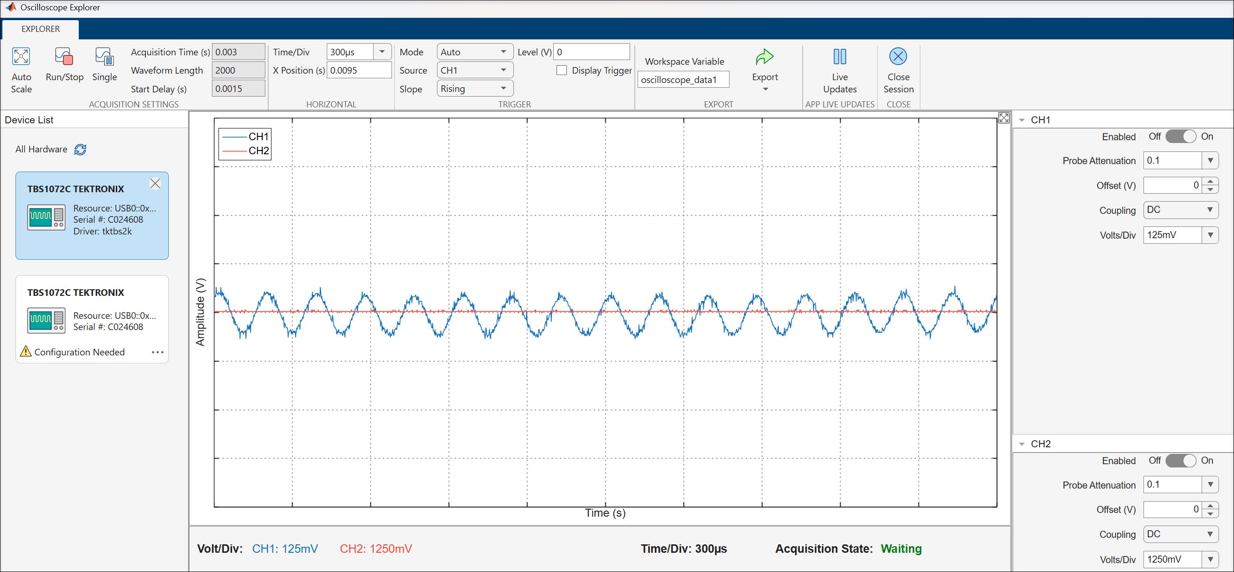
Task: Click the Auto Scale icon
Action: pos(21,57)
